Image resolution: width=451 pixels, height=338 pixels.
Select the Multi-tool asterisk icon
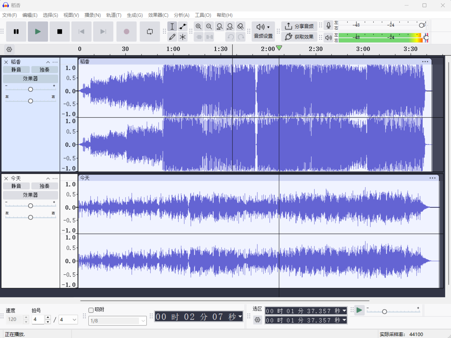(183, 37)
